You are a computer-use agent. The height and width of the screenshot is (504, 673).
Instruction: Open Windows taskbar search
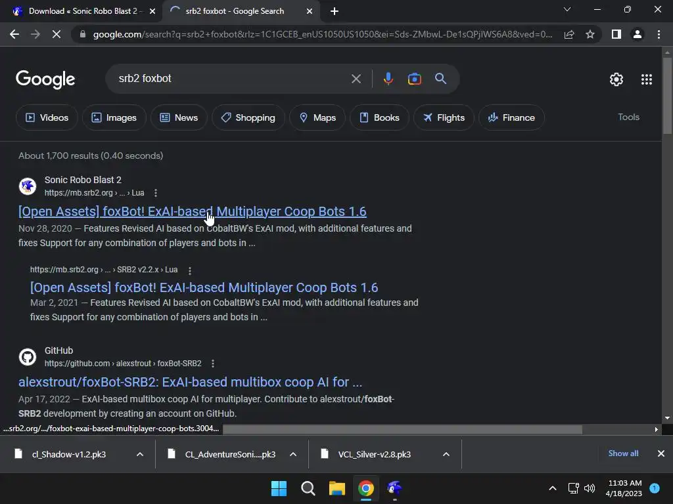pos(308,488)
